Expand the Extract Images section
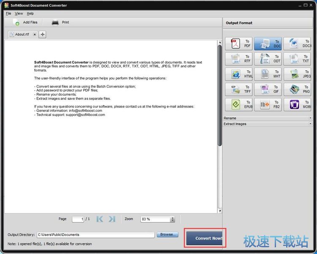Screen dimensions: 317x254 (268, 124)
